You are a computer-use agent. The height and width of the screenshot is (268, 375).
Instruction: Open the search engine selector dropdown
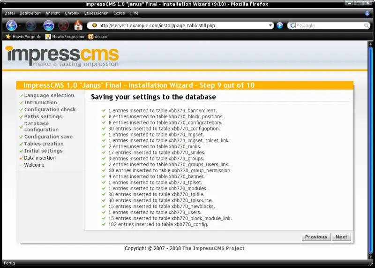298,25
